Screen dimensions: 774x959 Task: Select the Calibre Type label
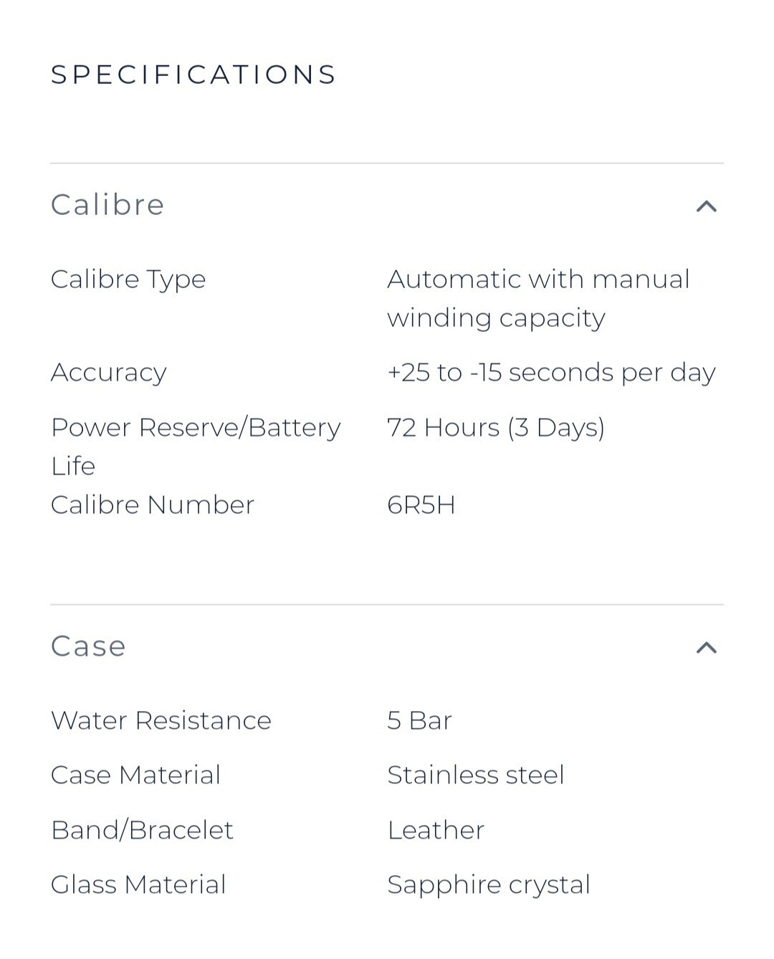128,280
